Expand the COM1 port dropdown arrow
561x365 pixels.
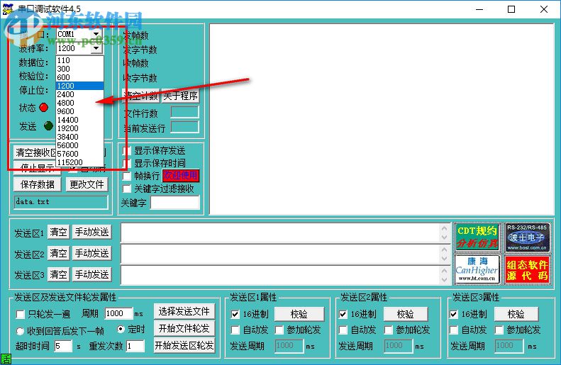[x=96, y=34]
